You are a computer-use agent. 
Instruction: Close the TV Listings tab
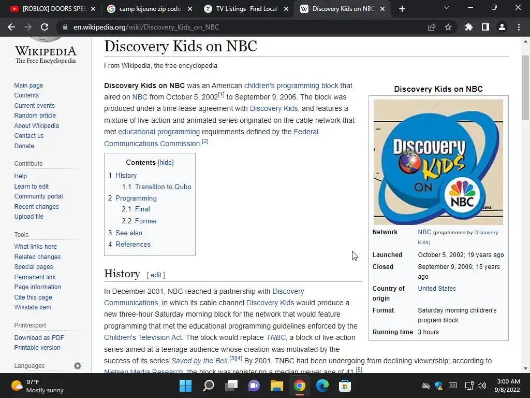point(286,9)
